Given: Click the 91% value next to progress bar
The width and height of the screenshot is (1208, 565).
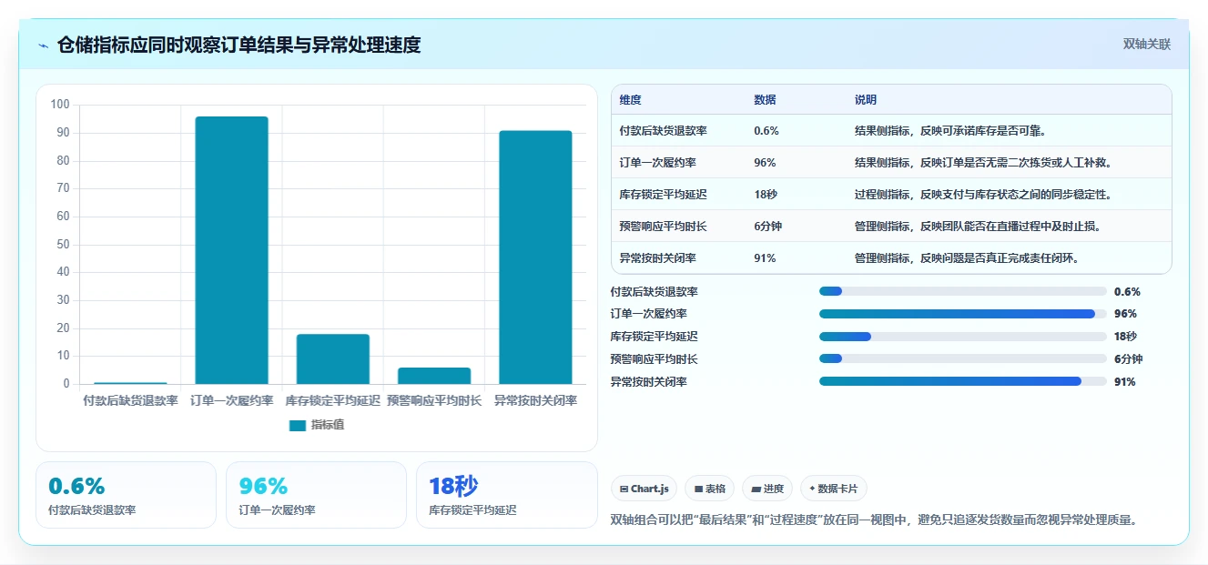Looking at the screenshot, I should click(1125, 382).
